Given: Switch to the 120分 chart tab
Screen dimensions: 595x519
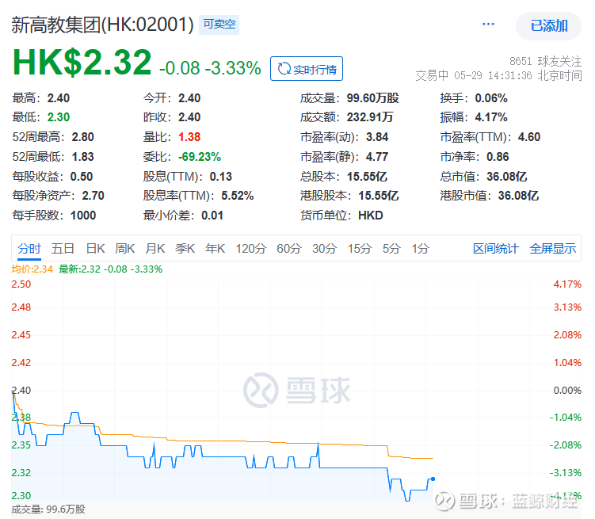Looking at the screenshot, I should point(251,249).
